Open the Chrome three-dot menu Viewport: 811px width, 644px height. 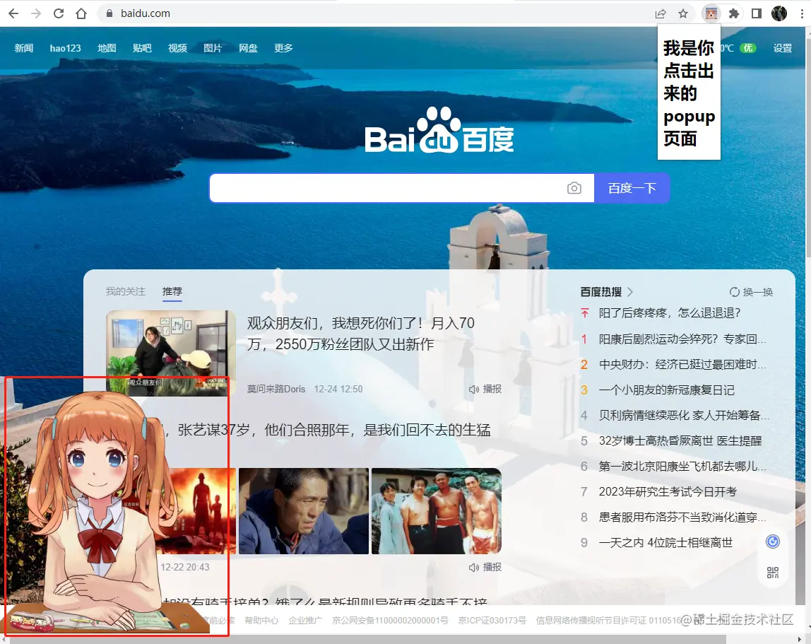click(x=801, y=13)
